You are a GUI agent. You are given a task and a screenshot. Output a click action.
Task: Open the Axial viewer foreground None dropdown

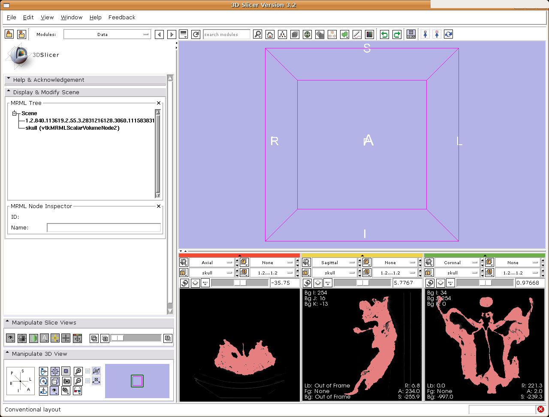(x=272, y=262)
